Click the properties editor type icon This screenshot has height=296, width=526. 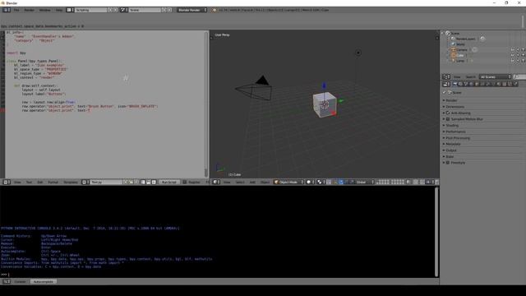point(446,84)
